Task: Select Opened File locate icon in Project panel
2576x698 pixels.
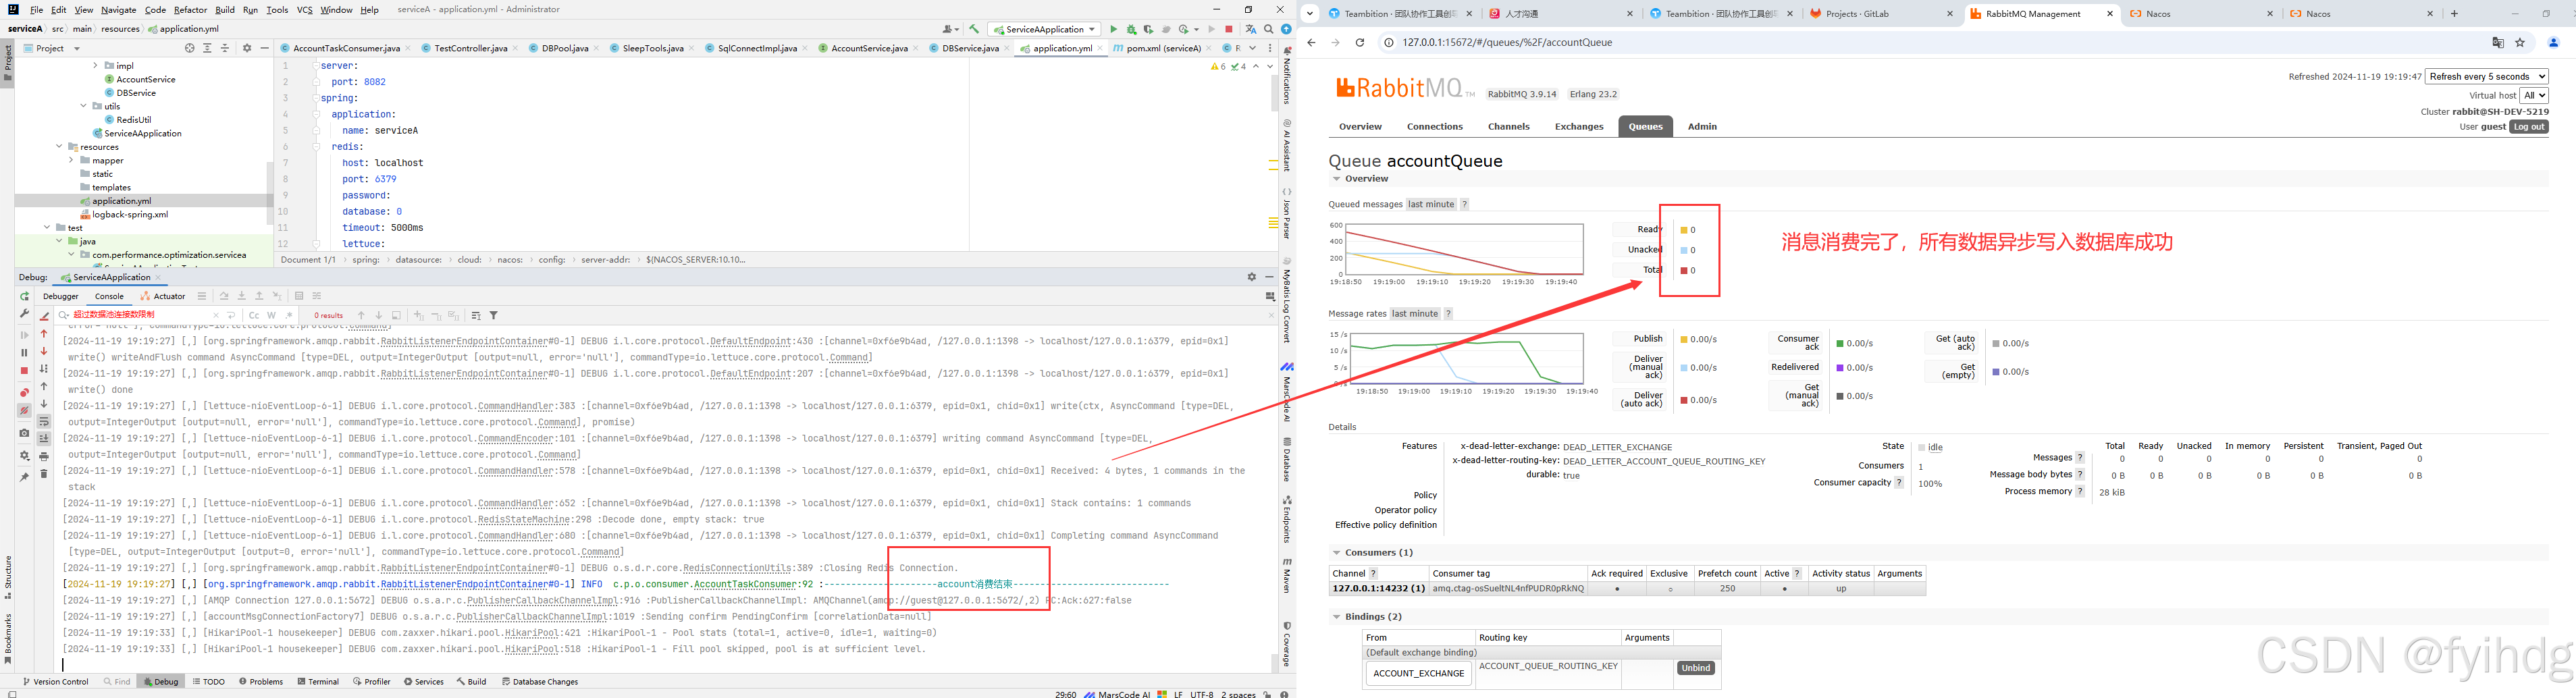Action: click(190, 48)
